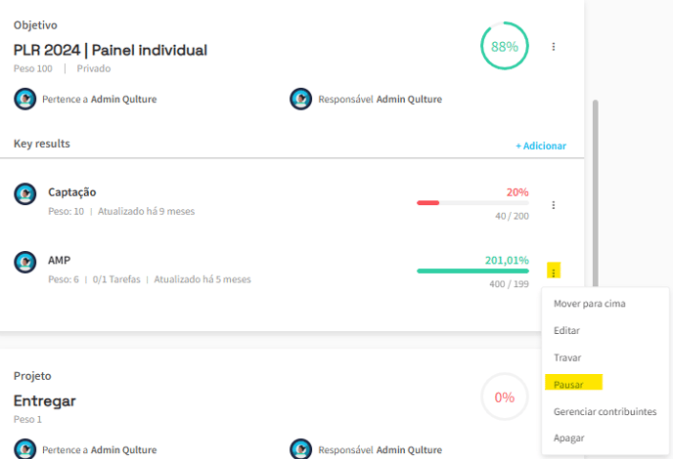Click the AMP 201,01% green progress bar

tap(472, 271)
